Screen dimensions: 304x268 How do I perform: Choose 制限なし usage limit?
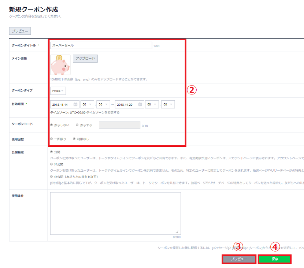(x=74, y=139)
